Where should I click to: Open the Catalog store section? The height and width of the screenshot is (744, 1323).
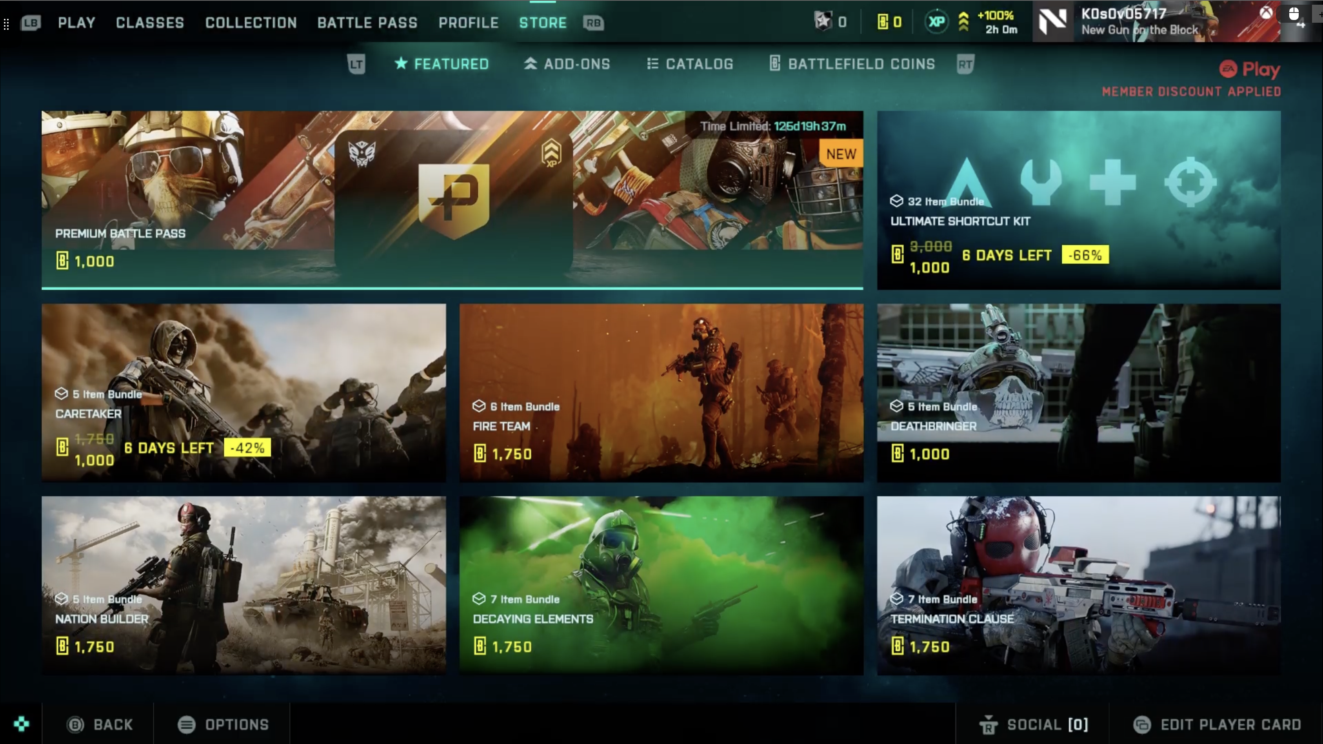(690, 64)
